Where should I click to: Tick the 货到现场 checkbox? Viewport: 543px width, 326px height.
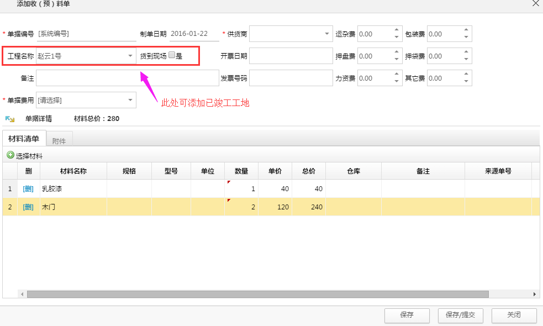[172, 55]
